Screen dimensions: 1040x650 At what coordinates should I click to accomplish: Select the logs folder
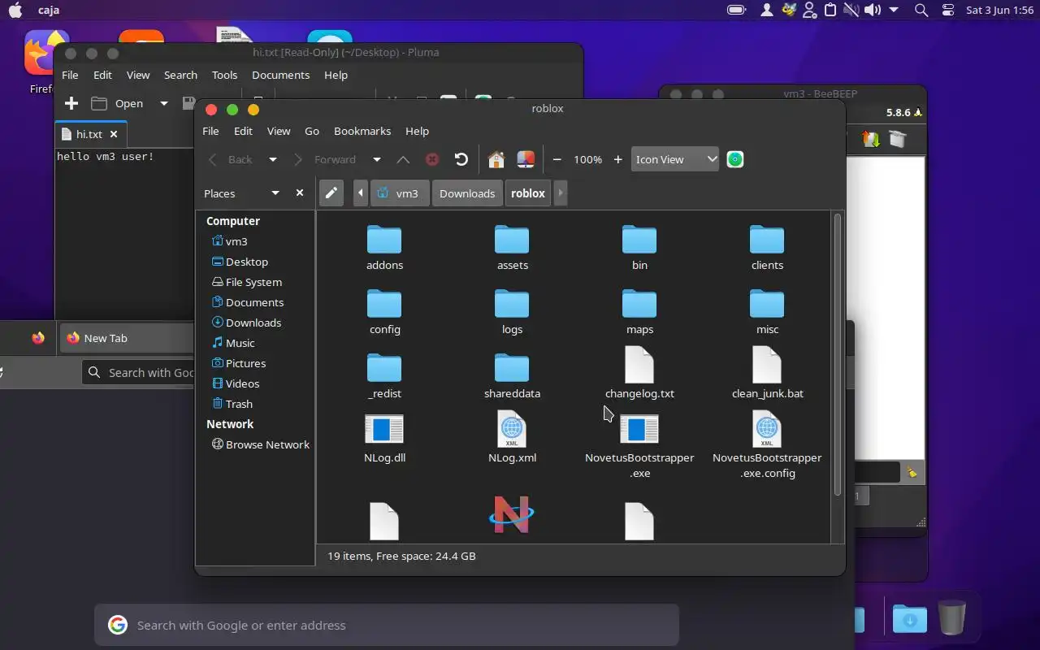point(512,312)
